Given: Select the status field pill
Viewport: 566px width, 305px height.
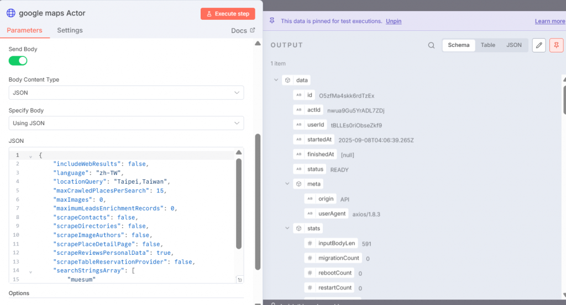Looking at the screenshot, I should [x=310, y=169].
